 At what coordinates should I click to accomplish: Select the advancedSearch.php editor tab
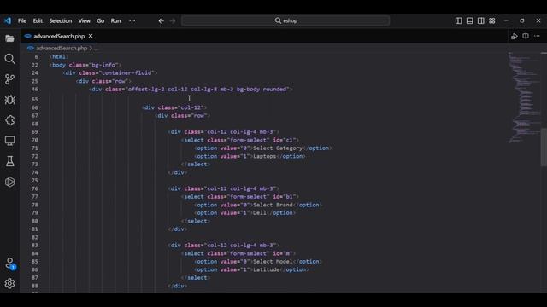(x=59, y=36)
